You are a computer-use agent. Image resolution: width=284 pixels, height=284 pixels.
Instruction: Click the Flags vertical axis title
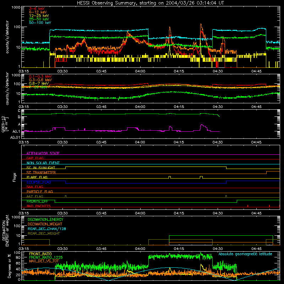click(15, 177)
